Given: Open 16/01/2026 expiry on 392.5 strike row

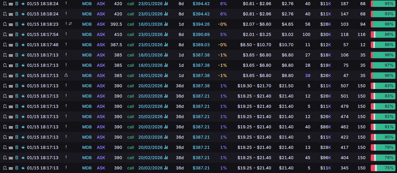Looking at the screenshot, I should point(151,24).
